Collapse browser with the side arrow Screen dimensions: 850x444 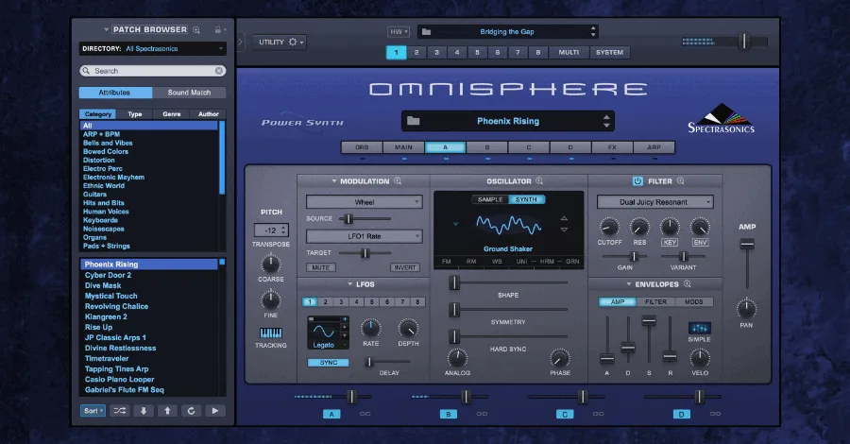pyautogui.click(x=241, y=42)
